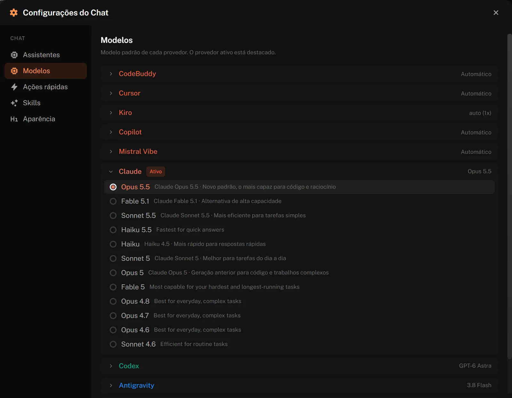
Task: Click the Mistral Vibe provider name
Action: point(138,151)
